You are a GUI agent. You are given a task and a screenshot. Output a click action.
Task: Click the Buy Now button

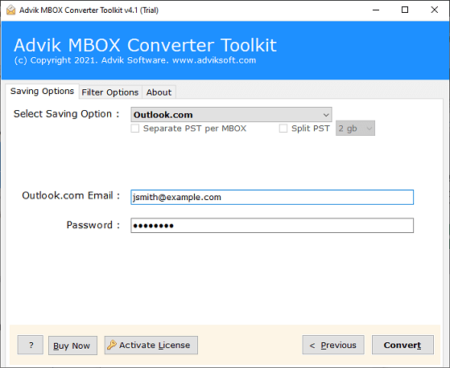(72, 346)
